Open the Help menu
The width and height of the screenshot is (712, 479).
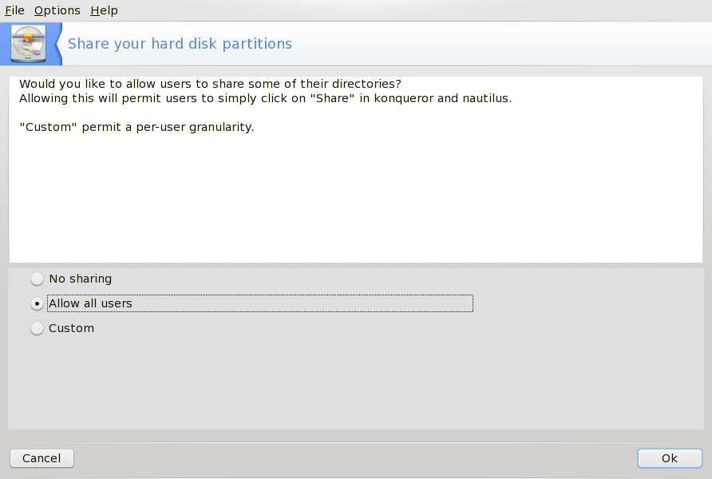pyautogui.click(x=104, y=10)
